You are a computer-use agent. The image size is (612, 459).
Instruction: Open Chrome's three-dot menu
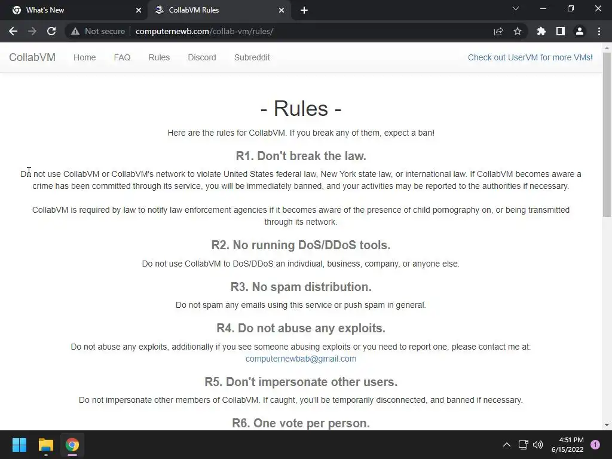599,31
